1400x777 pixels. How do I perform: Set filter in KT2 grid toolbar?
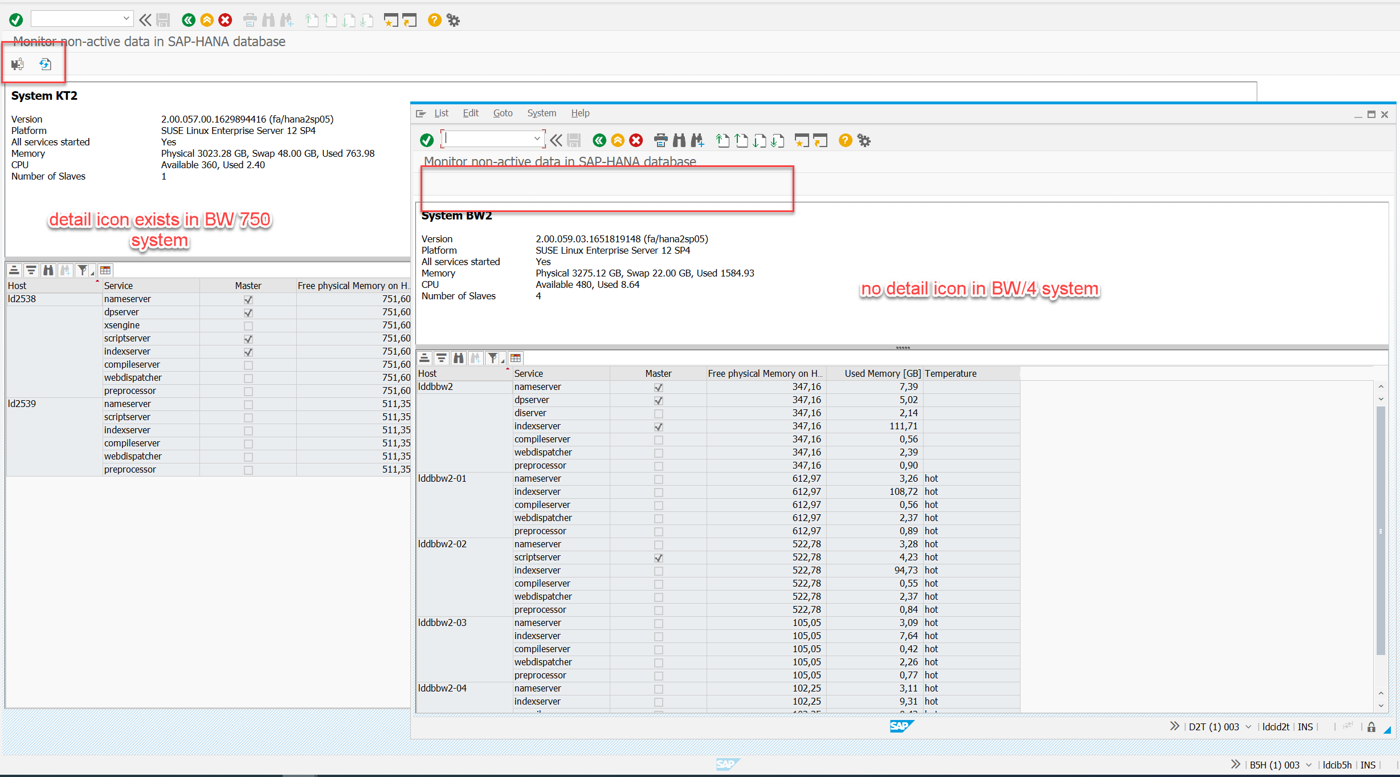(83, 270)
